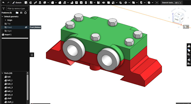The width and height of the screenshot is (191, 104).
Task: Click the funnel filter icon
Action: (x=3, y=8)
